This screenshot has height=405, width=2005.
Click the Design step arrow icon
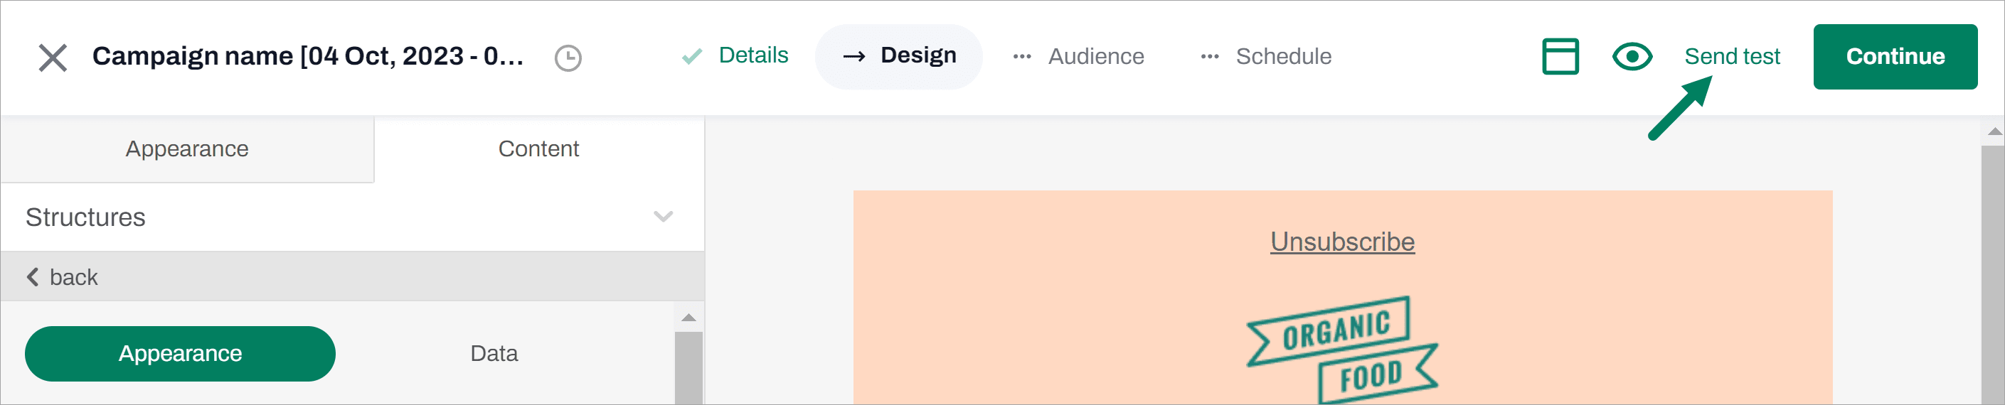tap(853, 57)
